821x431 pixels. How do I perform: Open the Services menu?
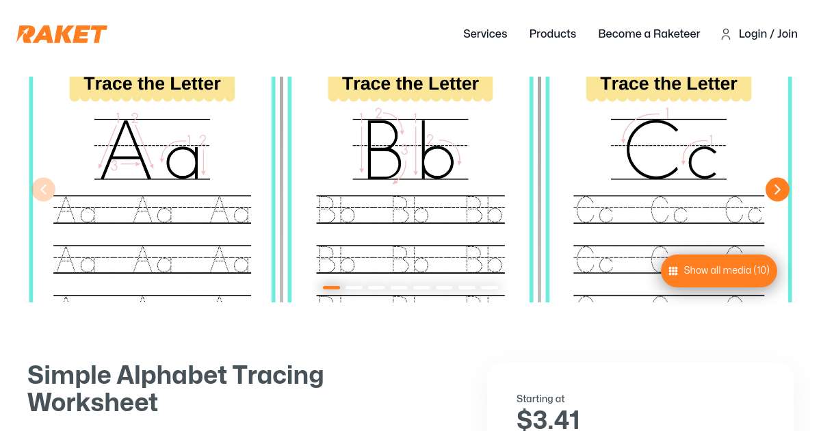coord(485,34)
